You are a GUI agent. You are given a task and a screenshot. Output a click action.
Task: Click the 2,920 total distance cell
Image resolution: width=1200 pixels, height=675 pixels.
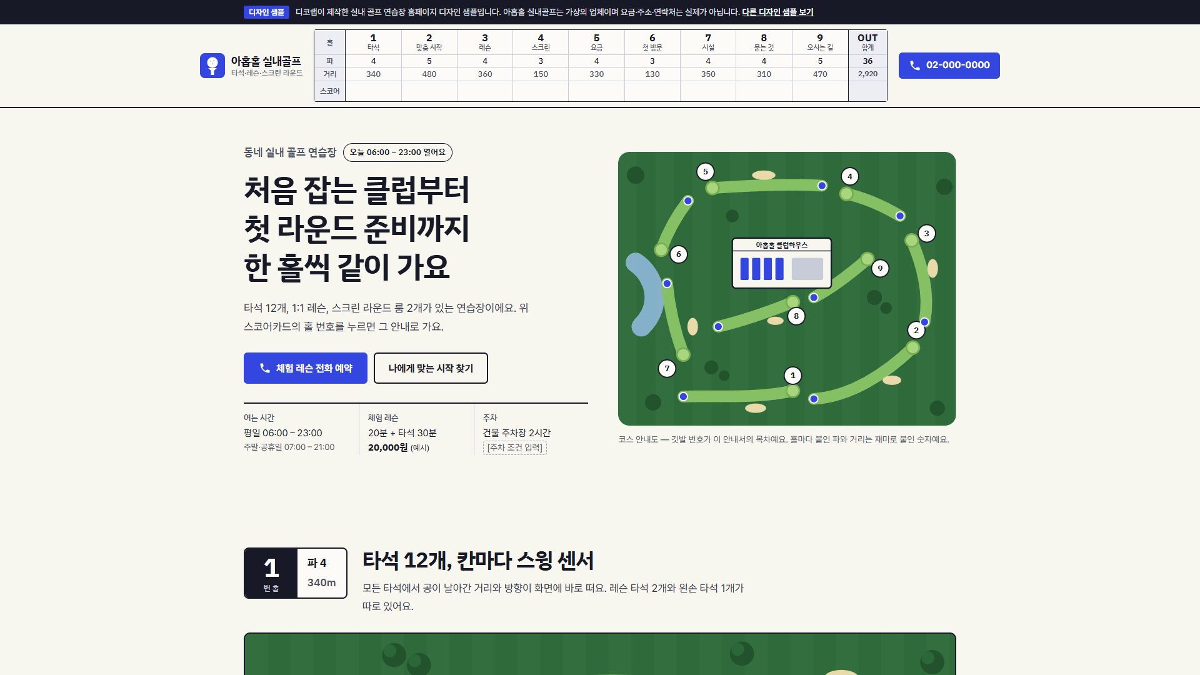pyautogui.click(x=867, y=74)
